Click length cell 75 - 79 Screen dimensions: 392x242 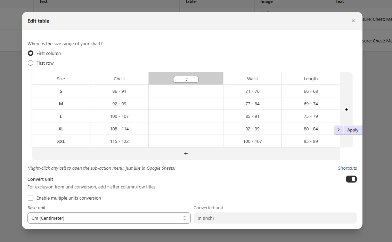point(311,116)
